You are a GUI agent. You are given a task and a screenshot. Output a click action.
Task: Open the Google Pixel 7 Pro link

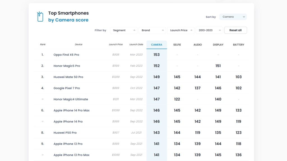[67, 88]
